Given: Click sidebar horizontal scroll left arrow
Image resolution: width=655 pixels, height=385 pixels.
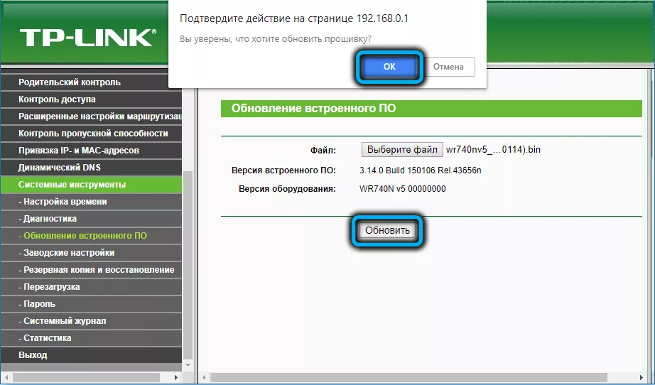Looking at the screenshot, I should point(6,377).
